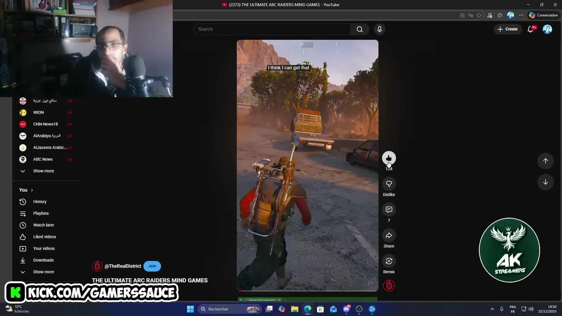Open the AlJazeera Arabic subscription channel
Image resolution: width=562 pixels, height=316 pixels.
pos(46,147)
